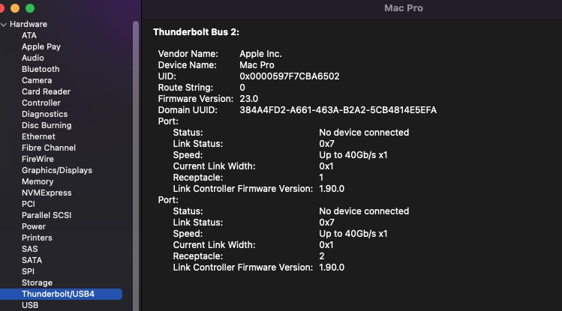Image resolution: width=562 pixels, height=311 pixels.
Task: Choose Bluetooth from the sidebar
Action: pyautogui.click(x=41, y=69)
